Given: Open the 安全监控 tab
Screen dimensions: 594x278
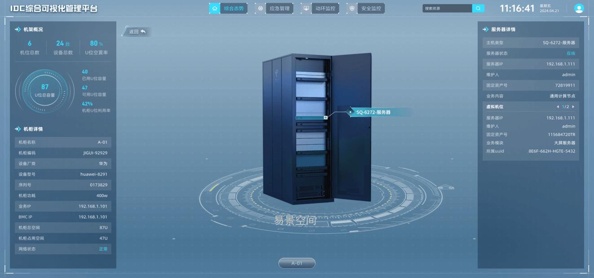Looking at the screenshot, I should click(x=371, y=8).
